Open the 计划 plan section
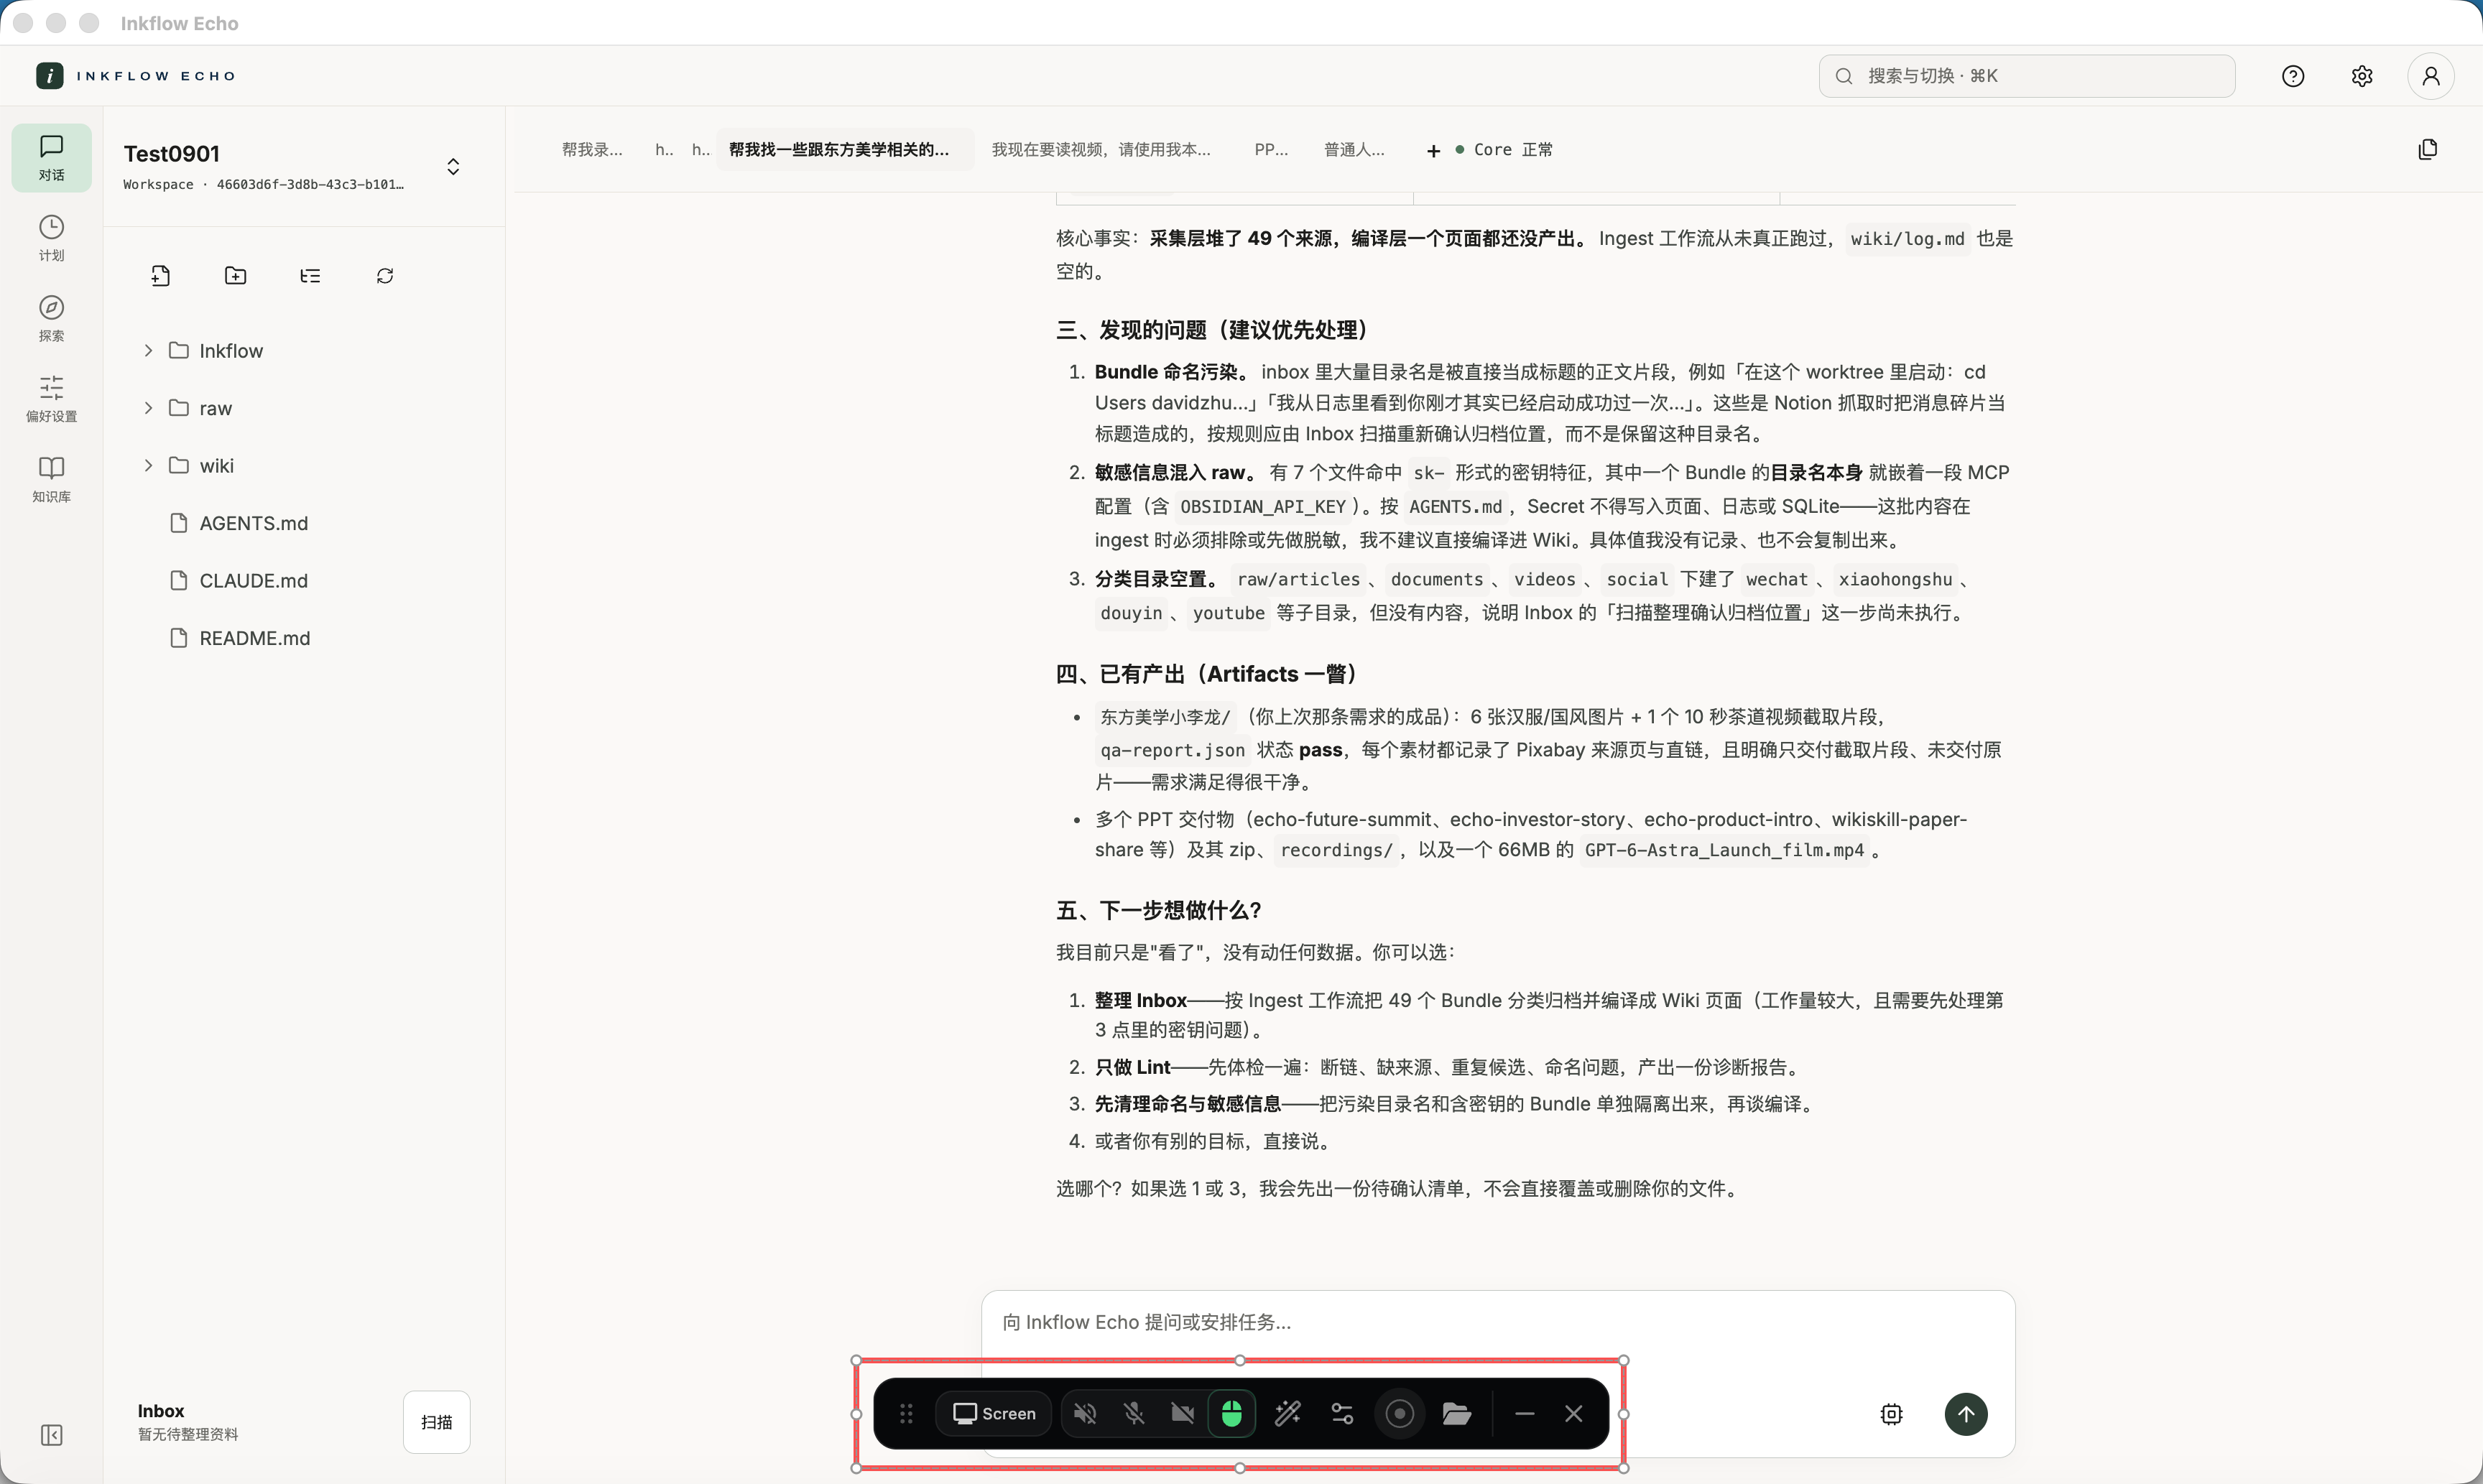The width and height of the screenshot is (2483, 1484). click(51, 238)
